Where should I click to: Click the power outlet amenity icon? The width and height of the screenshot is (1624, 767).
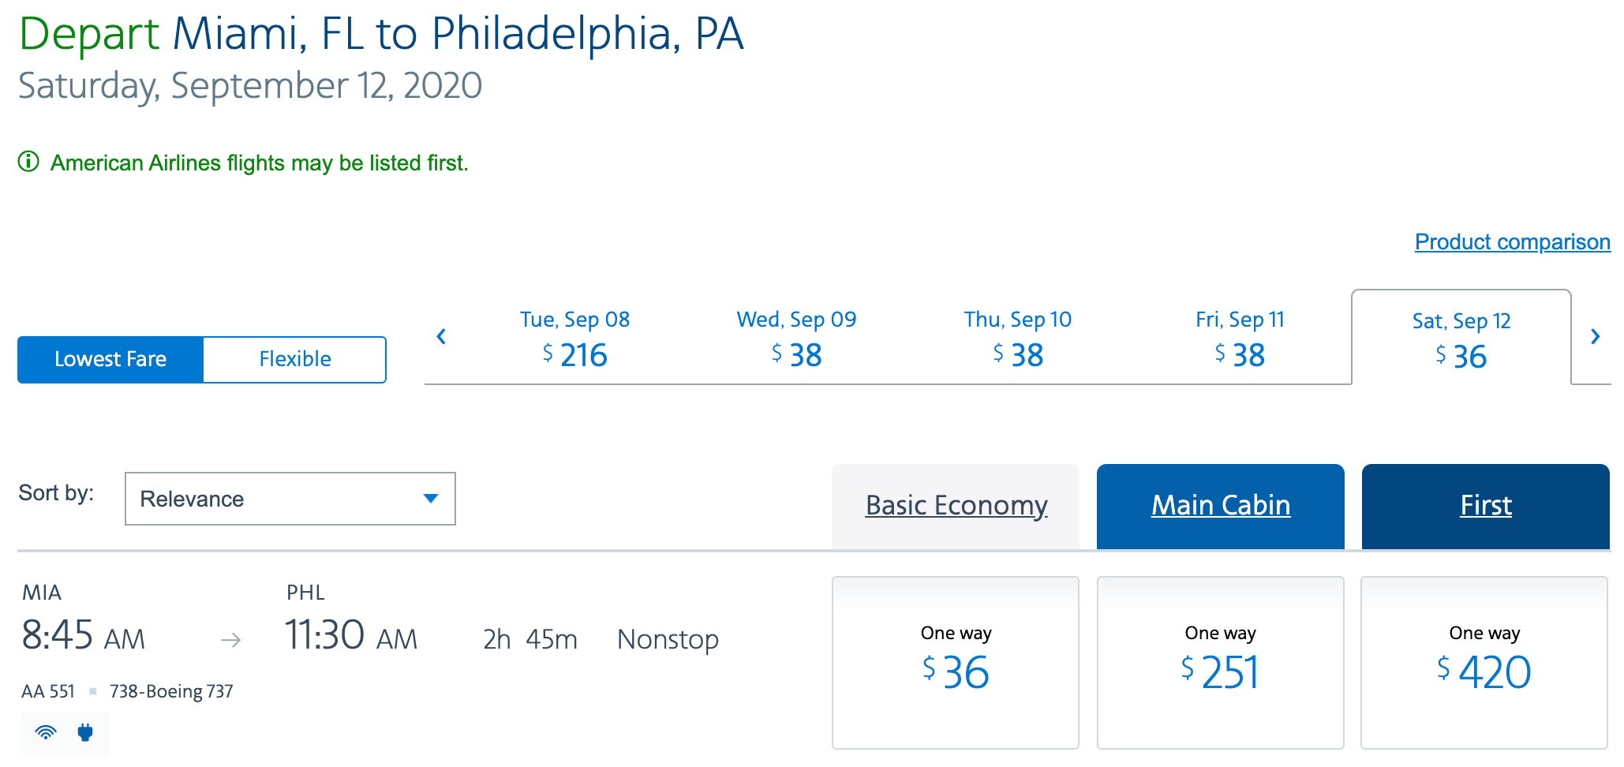coord(85,732)
